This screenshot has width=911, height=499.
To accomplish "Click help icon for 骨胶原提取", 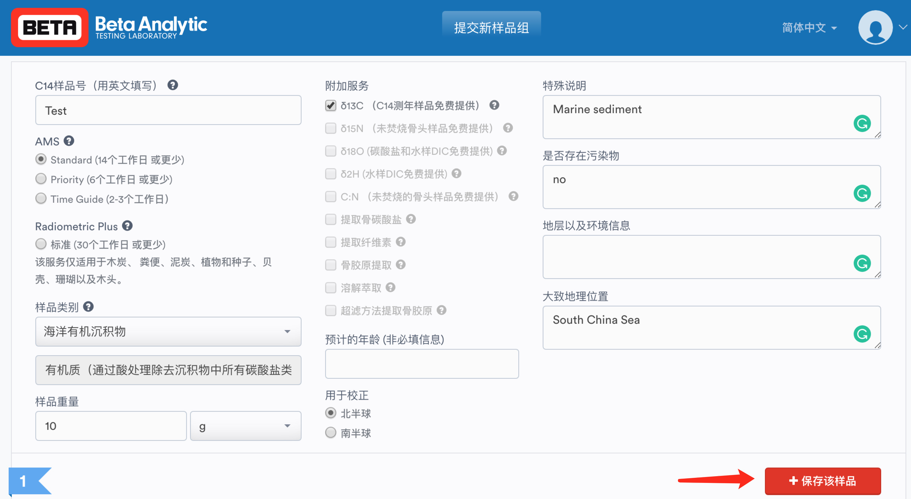I will pos(401,264).
